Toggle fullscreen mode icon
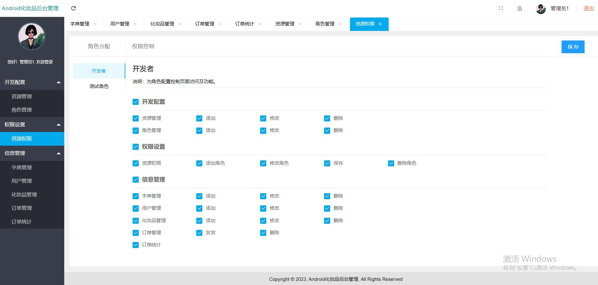The image size is (598, 285). 501,8
